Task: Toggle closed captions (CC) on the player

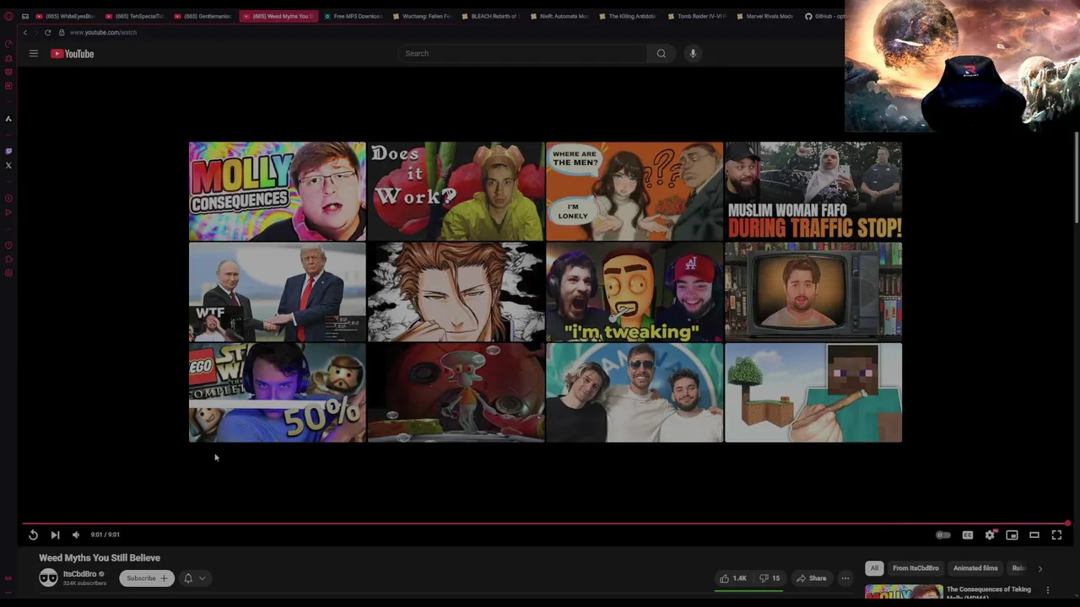Action: click(x=968, y=534)
